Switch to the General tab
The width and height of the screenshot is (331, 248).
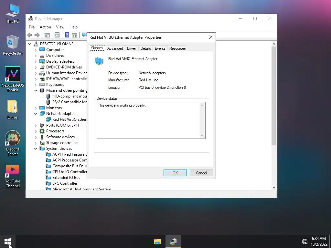point(97,48)
